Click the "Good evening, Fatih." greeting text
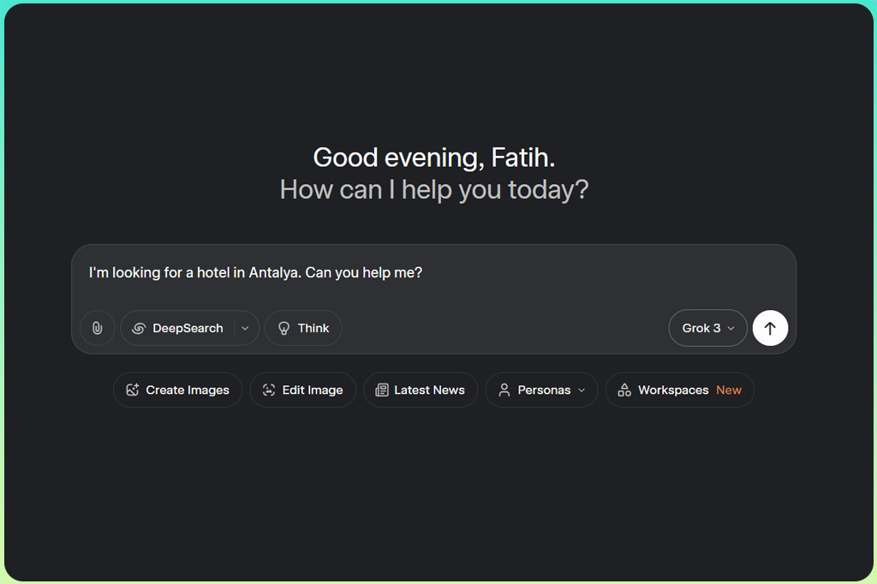 coord(434,158)
